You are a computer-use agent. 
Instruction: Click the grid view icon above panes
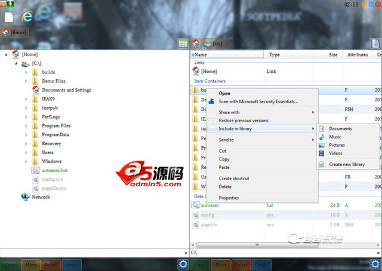coord(183,44)
